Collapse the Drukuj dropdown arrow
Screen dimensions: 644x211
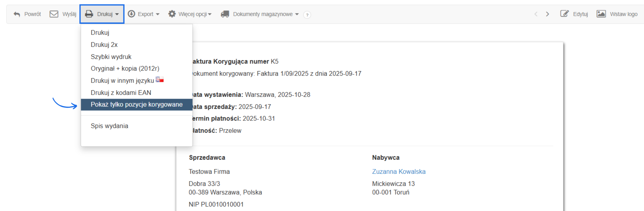(117, 14)
